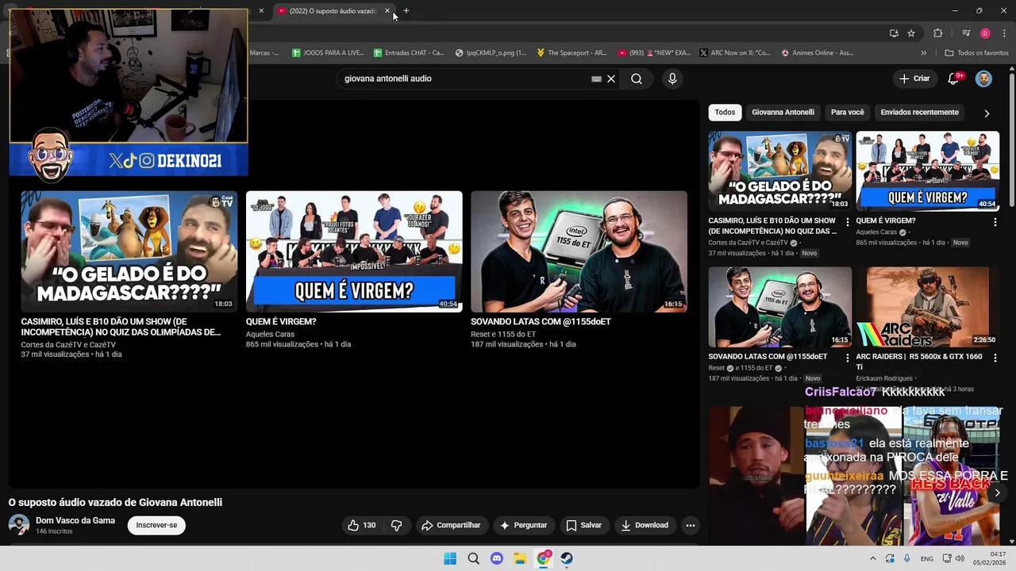
Task: Open the YouTube account avatar menu
Action: (x=983, y=79)
